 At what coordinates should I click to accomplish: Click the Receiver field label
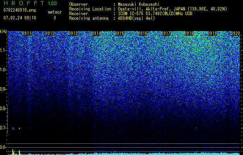click(78, 14)
